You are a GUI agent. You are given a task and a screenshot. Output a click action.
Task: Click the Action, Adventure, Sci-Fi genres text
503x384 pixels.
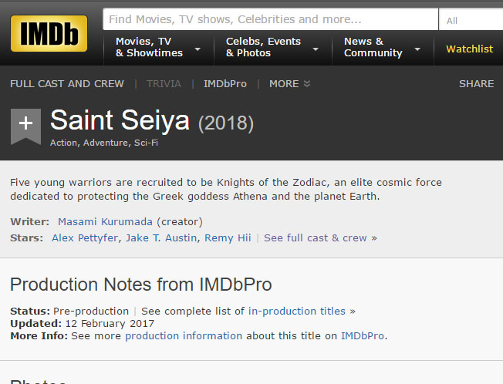click(104, 143)
